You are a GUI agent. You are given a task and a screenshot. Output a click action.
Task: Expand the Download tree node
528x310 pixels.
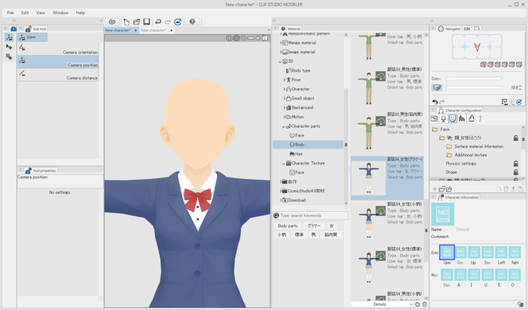tap(280, 200)
